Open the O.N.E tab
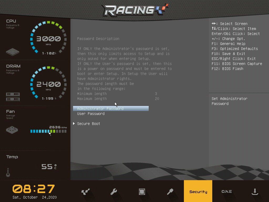269x202 pixels. [226, 192]
